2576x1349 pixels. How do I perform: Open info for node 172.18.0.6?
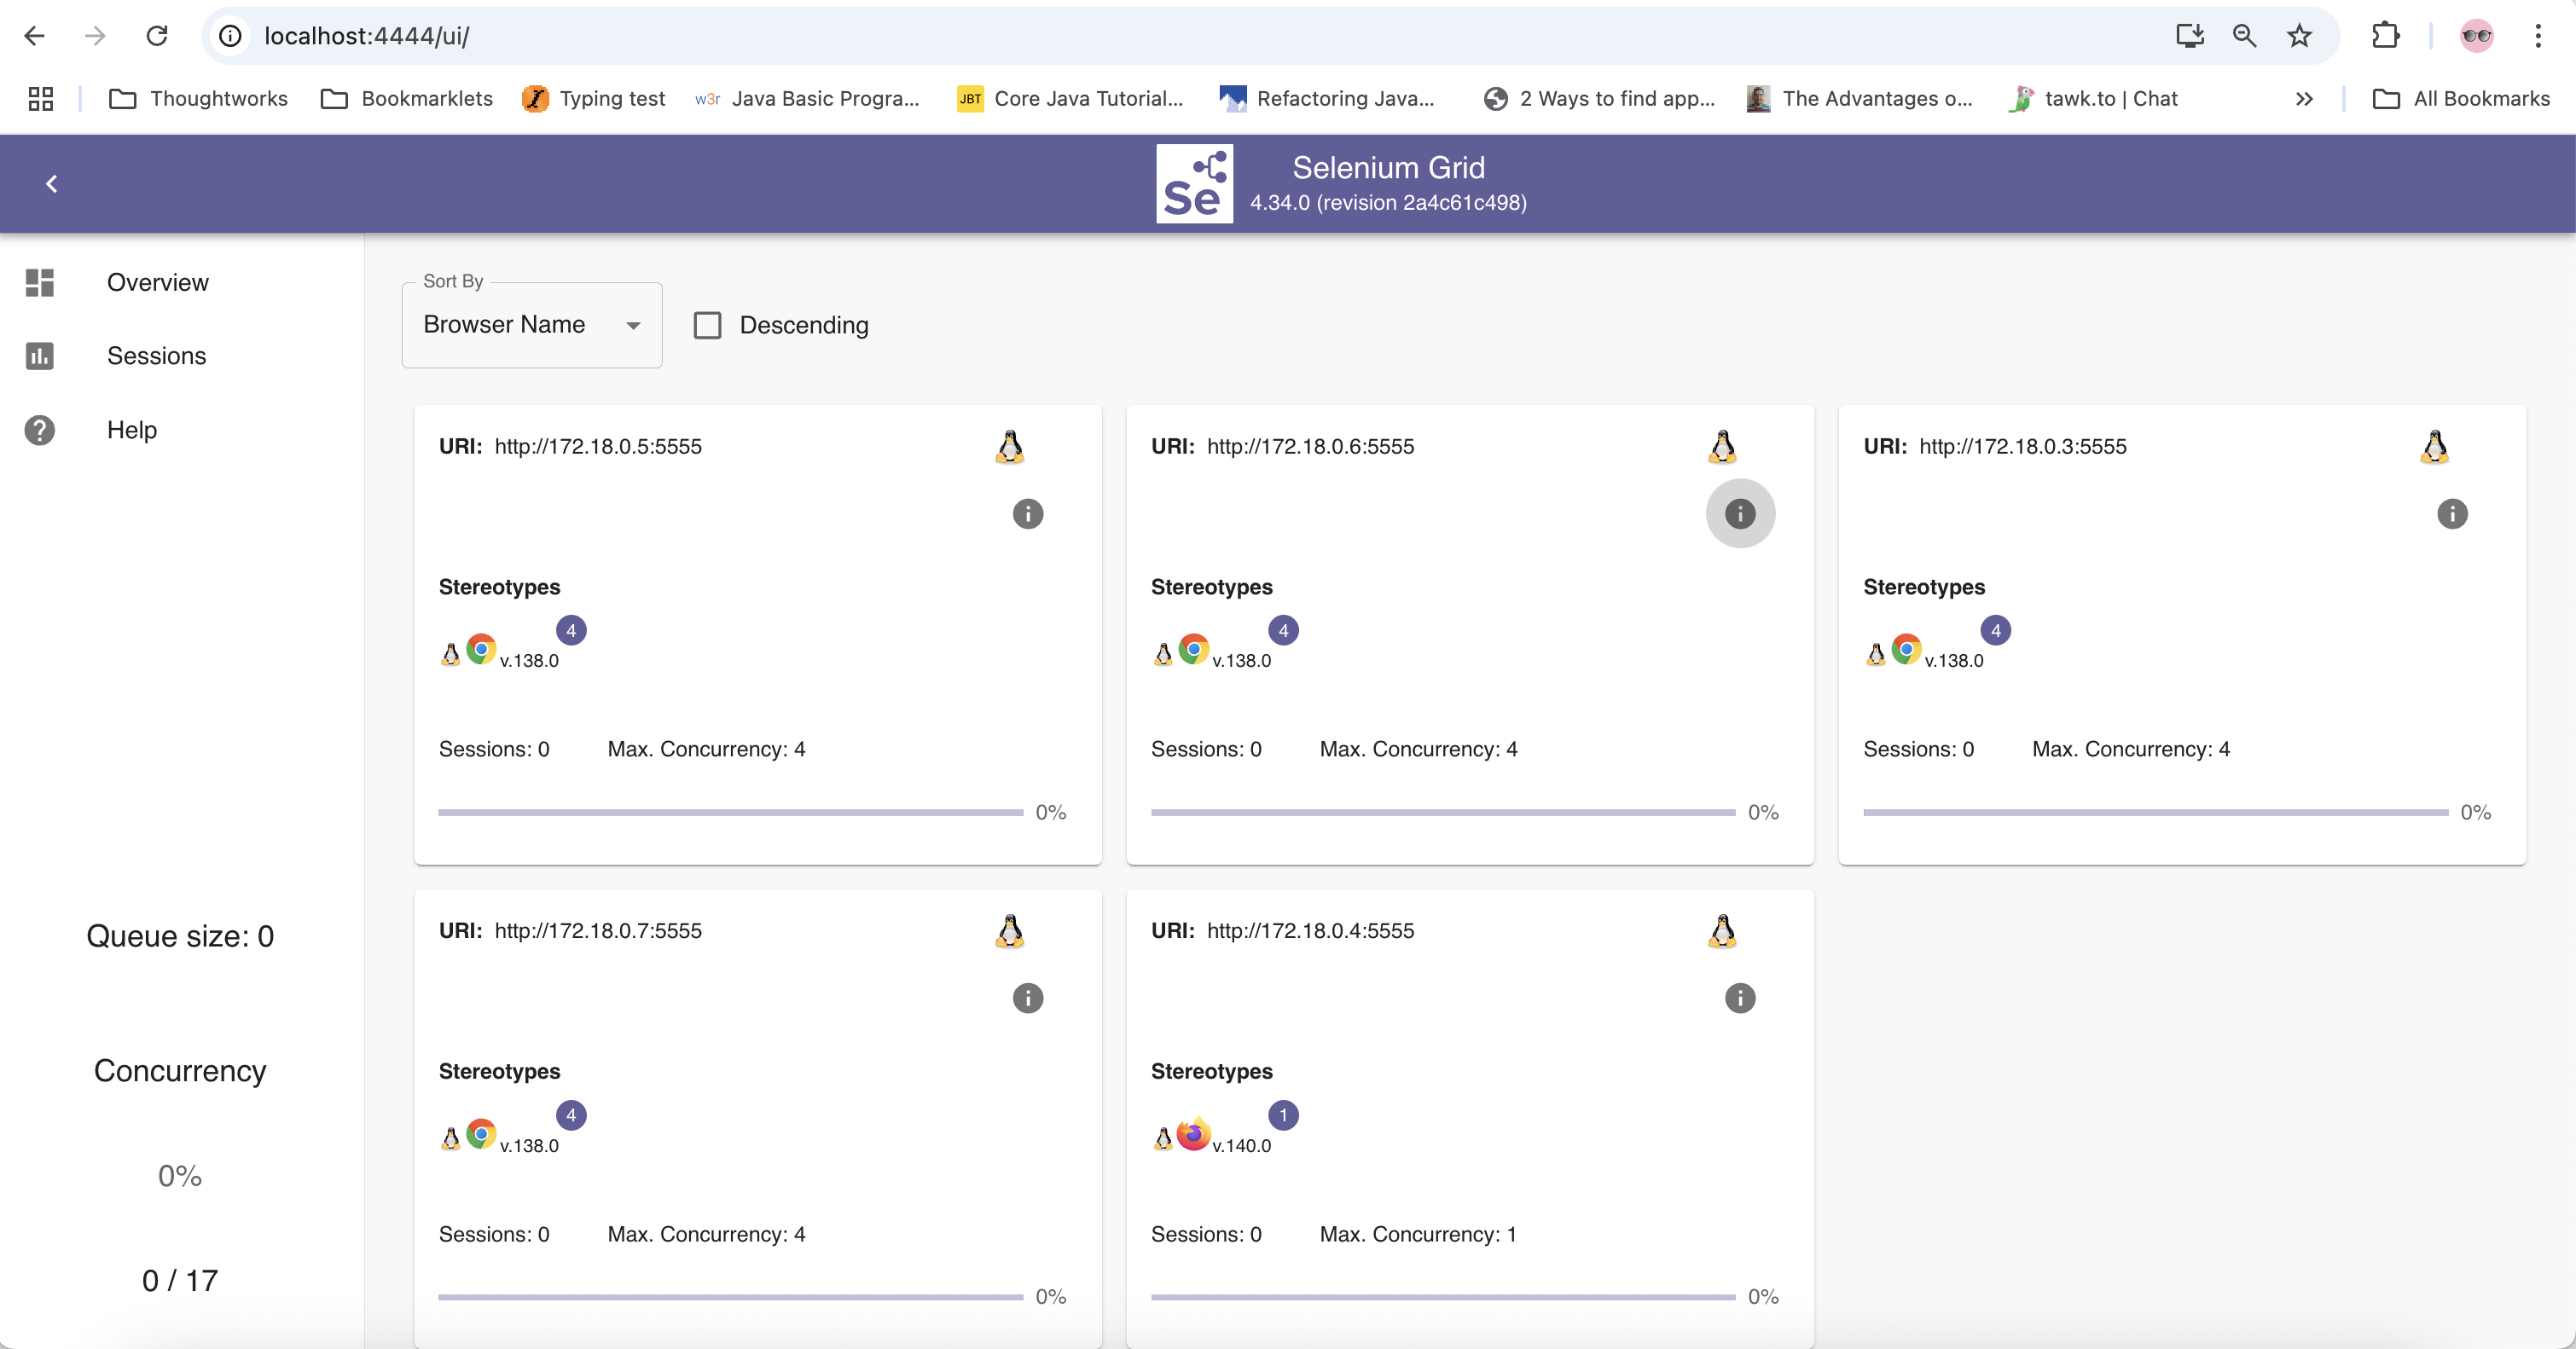coord(1740,514)
